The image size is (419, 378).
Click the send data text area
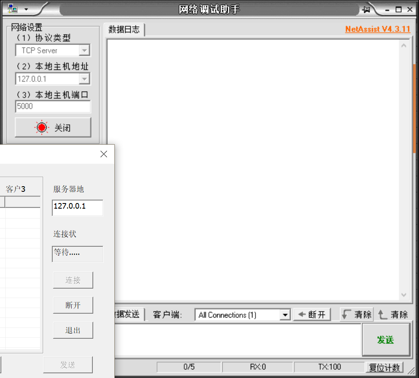238,340
